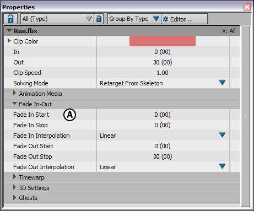Open the Solving Mode dropdown arrow
This screenshot has height=211, width=254.
pos(222,83)
